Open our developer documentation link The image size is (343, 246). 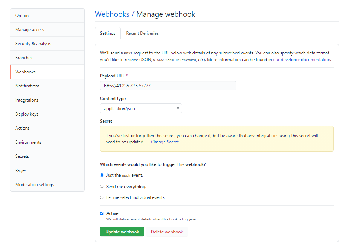coord(301,60)
